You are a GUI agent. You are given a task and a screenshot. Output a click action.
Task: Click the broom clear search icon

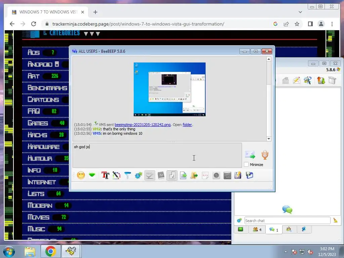coord(335,220)
